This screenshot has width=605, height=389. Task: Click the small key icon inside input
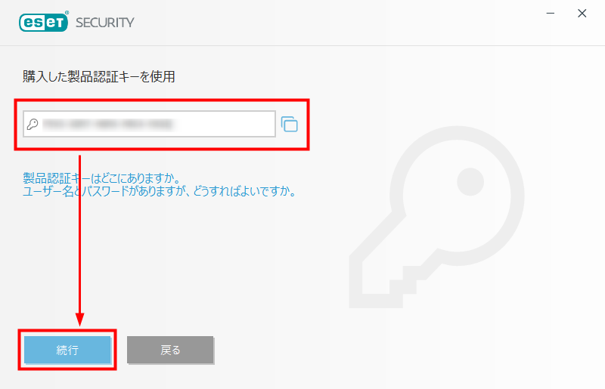coord(33,124)
